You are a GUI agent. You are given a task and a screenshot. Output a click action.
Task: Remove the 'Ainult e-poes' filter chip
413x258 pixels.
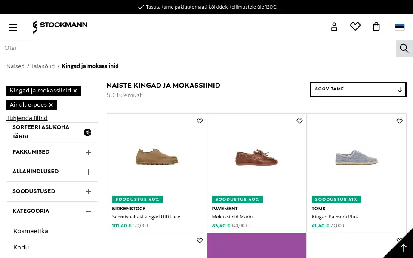pos(51,105)
